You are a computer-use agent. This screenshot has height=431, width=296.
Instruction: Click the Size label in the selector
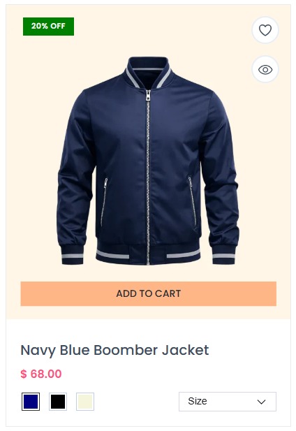coord(198,401)
